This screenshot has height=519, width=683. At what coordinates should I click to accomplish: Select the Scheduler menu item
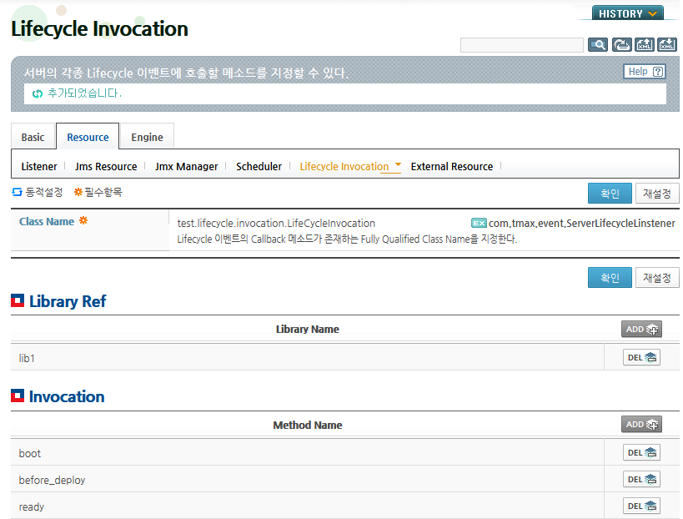click(x=259, y=166)
